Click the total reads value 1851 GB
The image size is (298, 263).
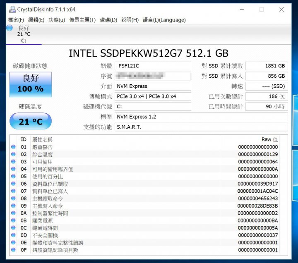pos(267,66)
